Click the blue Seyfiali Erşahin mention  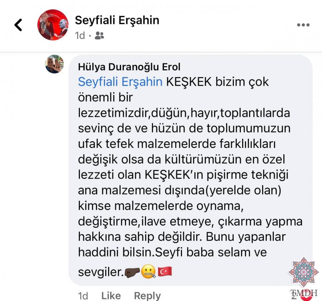tap(120, 82)
